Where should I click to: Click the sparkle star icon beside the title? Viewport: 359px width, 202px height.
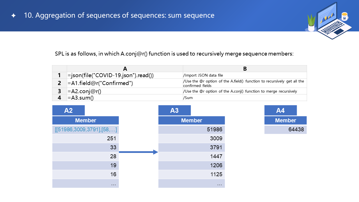(13, 16)
